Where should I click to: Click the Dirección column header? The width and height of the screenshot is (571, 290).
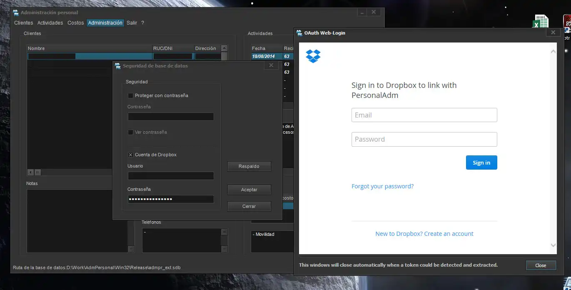[207, 48]
